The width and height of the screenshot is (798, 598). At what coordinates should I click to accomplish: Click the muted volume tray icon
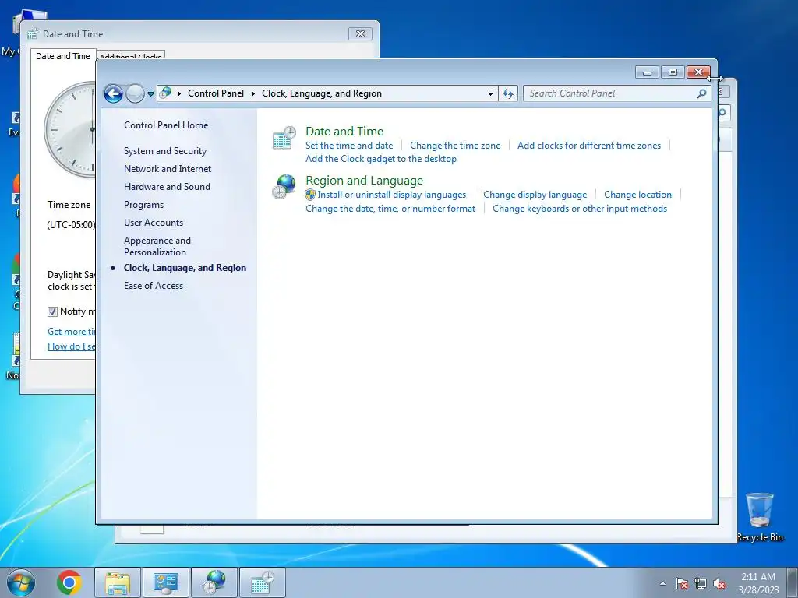click(719, 583)
